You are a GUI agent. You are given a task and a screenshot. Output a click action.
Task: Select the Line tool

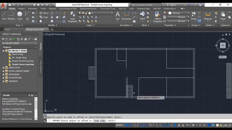[4, 16]
